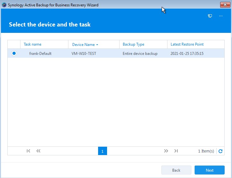Viewport: 232px width, 178px height.
Task: Click the 1 Item(s) count label
Action: tap(206, 151)
